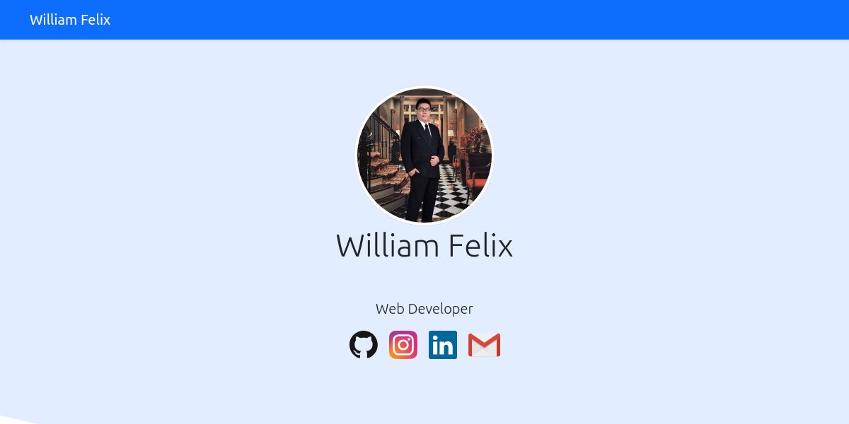
Task: Click the Web Developer subtitle
Action: click(424, 309)
